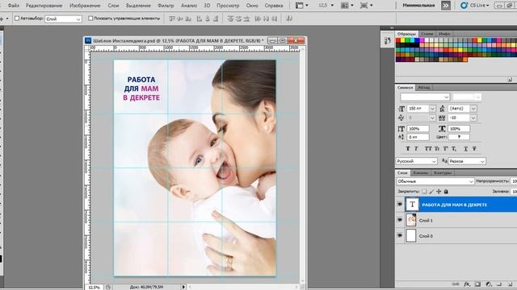This screenshot has width=517, height=290.
Task: Open the Фильтр menu
Action: coord(166,6)
